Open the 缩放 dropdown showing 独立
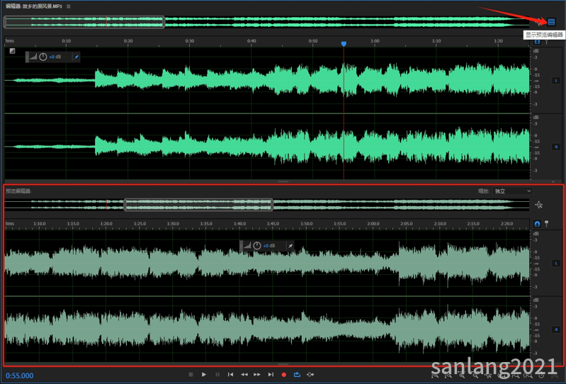Screen dimensions: 566x384 [513, 191]
